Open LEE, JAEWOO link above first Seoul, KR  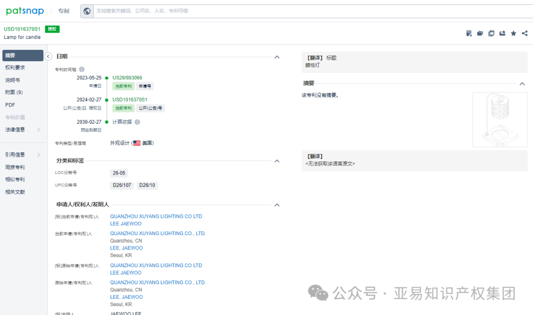[126, 248]
